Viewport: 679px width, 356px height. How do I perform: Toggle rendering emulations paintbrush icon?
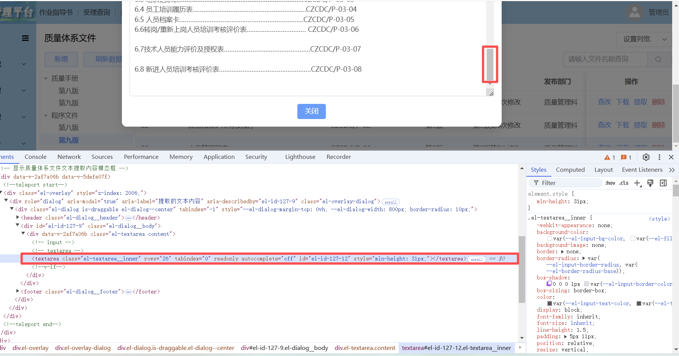651,183
